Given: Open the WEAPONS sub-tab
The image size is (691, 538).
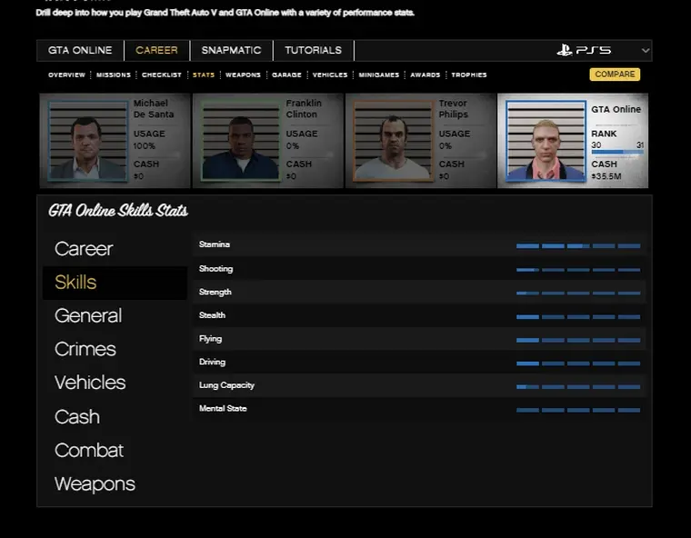Looking at the screenshot, I should click(x=244, y=75).
